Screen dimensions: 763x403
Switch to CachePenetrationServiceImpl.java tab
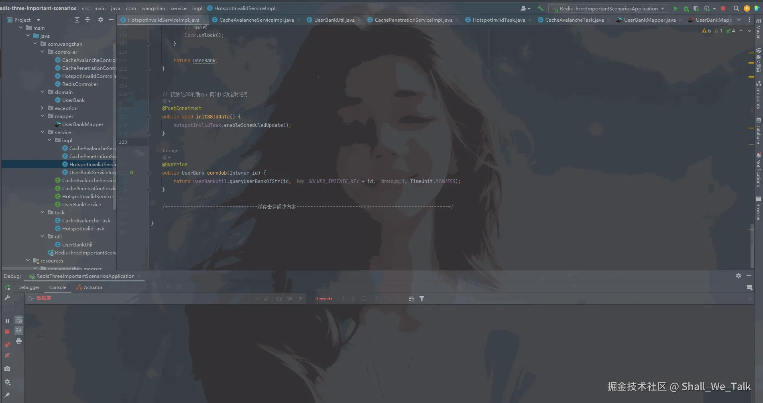[x=413, y=20]
